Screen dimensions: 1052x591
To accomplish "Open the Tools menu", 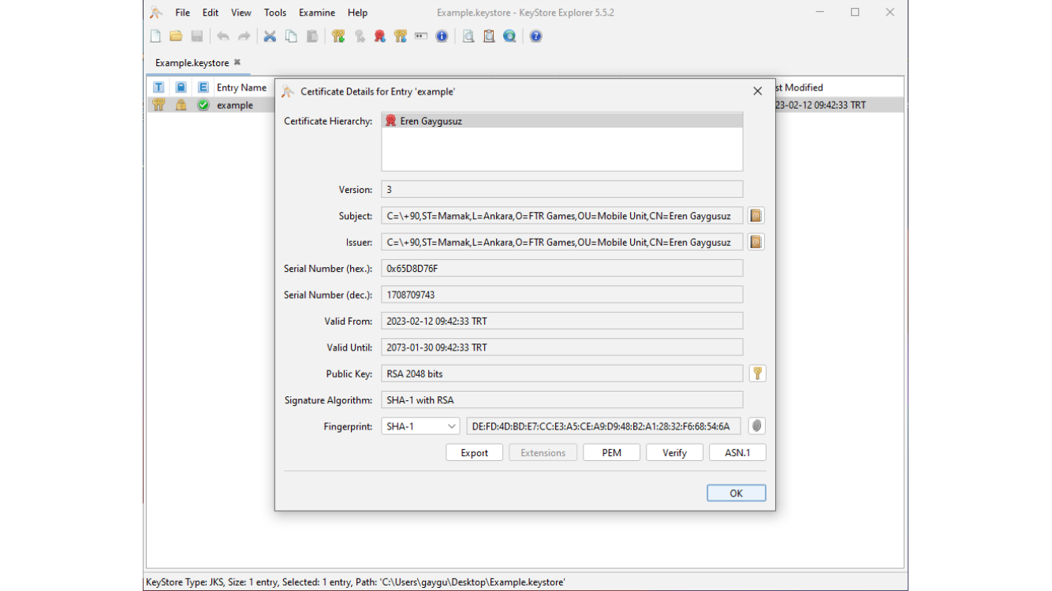I will 275,13.
